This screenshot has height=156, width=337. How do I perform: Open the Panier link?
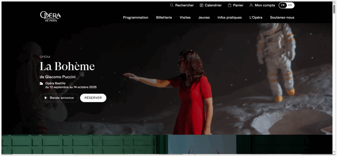point(236,5)
